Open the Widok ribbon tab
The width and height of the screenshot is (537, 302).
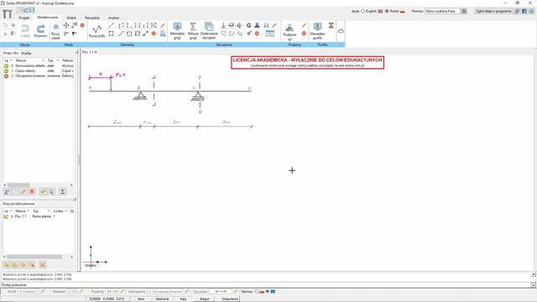pos(71,18)
